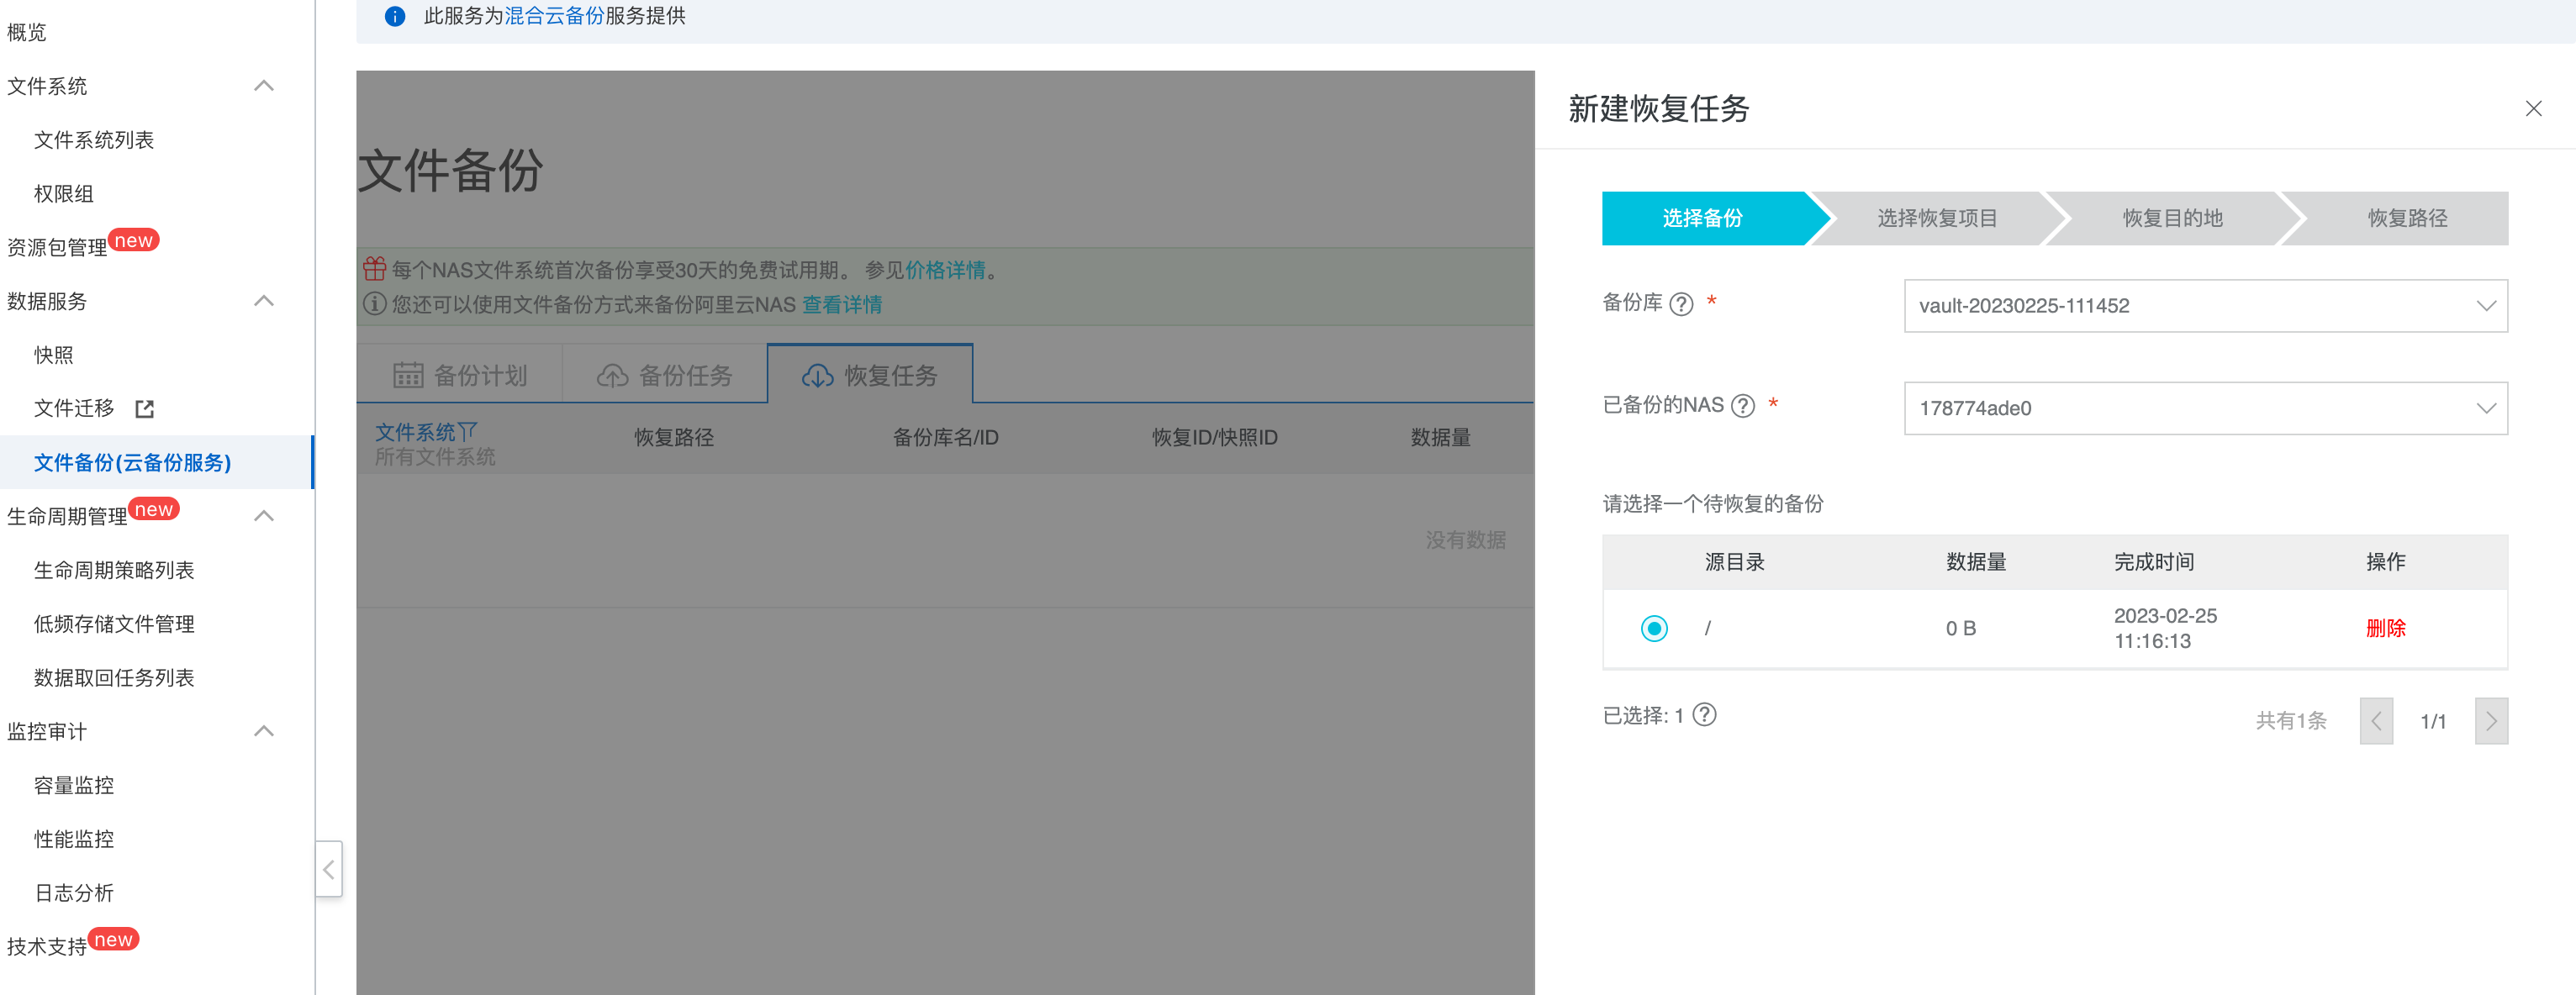
Task: Click the red 删除 link for the backup
Action: [2385, 629]
